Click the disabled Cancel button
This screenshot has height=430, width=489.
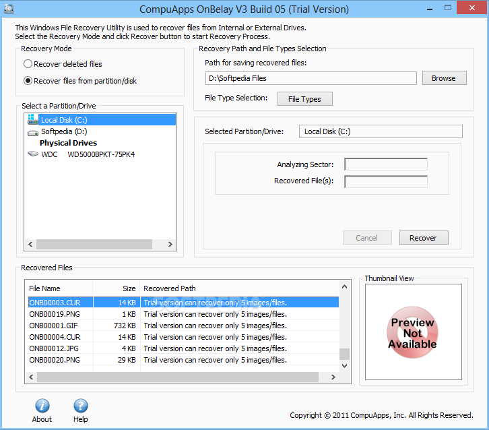pos(367,238)
